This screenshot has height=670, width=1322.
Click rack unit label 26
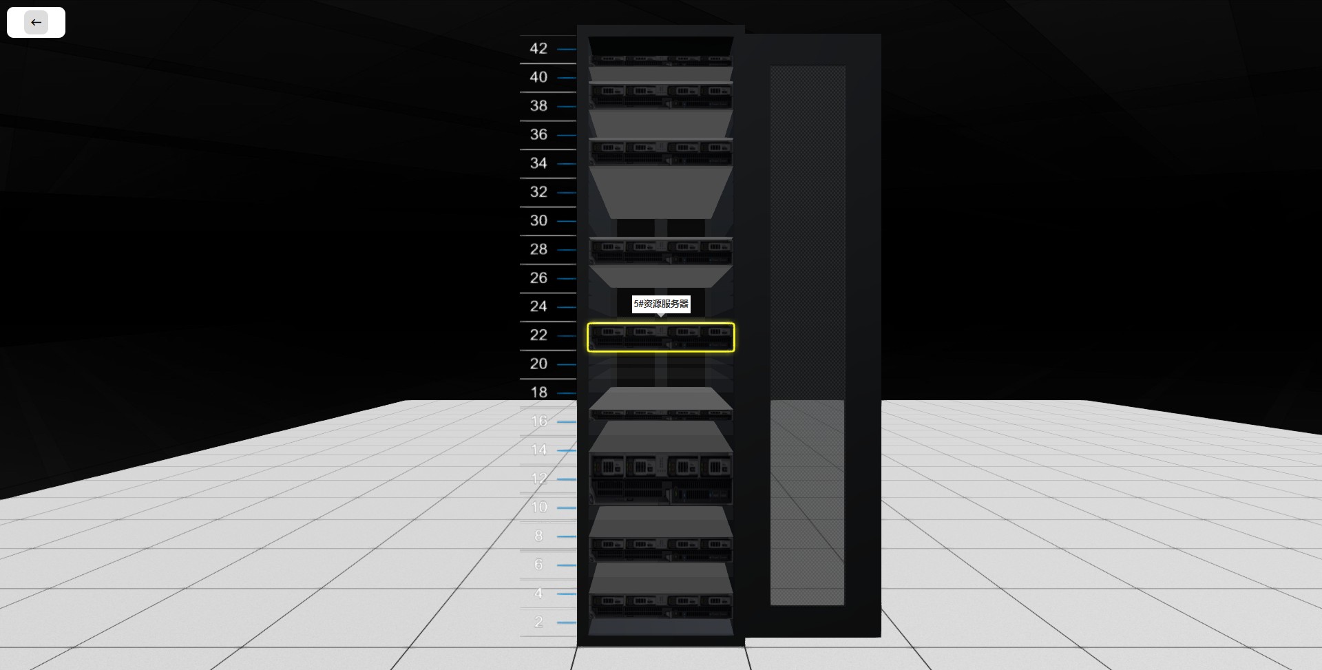pyautogui.click(x=538, y=278)
